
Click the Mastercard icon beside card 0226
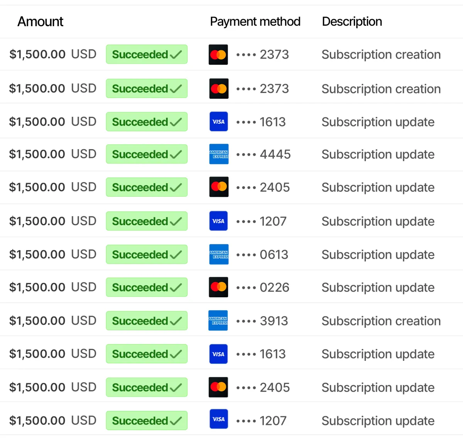(218, 287)
